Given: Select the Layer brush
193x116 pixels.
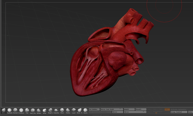Looking at the screenshot, I should click(74, 111).
